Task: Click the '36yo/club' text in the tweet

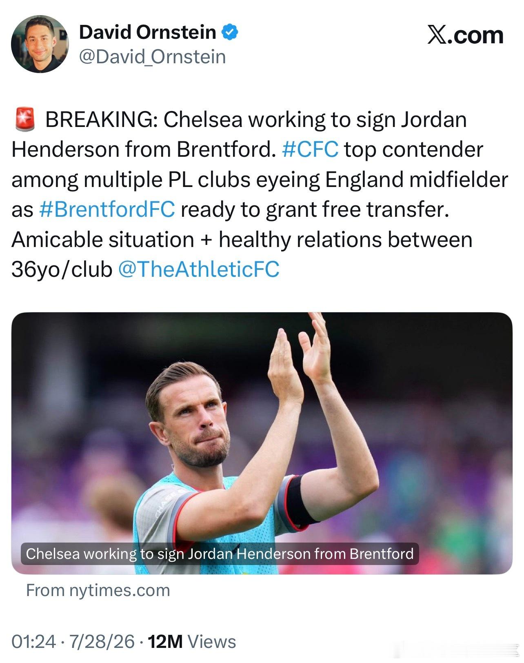Action: point(62,269)
